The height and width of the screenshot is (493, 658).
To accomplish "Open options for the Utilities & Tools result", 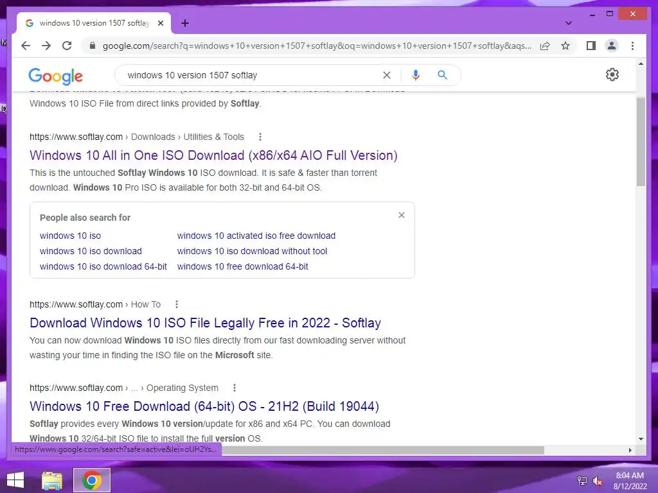I will 260,137.
